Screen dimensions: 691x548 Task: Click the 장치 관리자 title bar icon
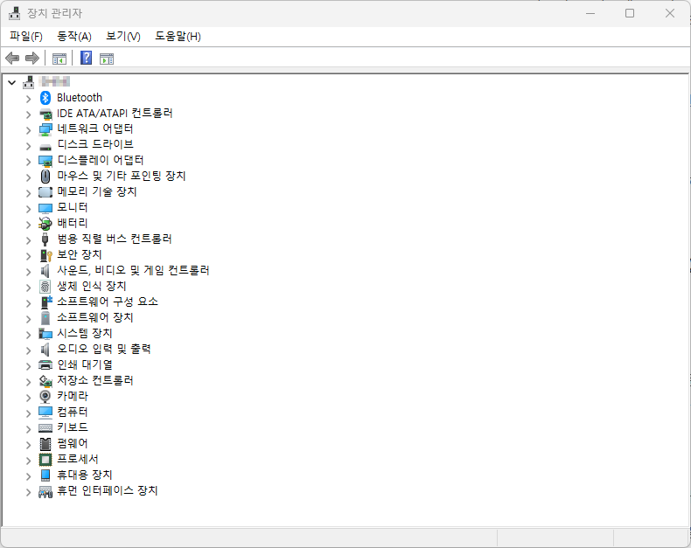pyautogui.click(x=15, y=13)
